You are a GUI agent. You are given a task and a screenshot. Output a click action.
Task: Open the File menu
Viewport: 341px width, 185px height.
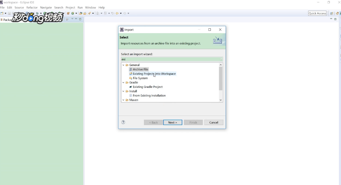[2, 7]
